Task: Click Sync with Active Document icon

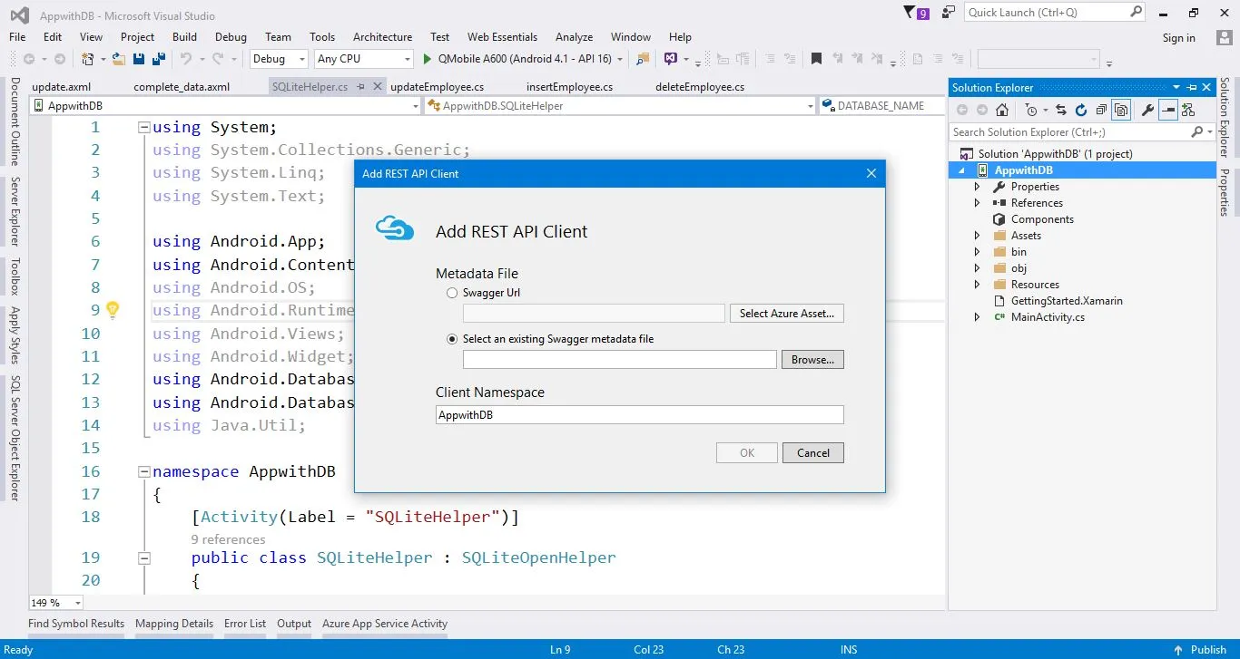Action: point(1061,110)
